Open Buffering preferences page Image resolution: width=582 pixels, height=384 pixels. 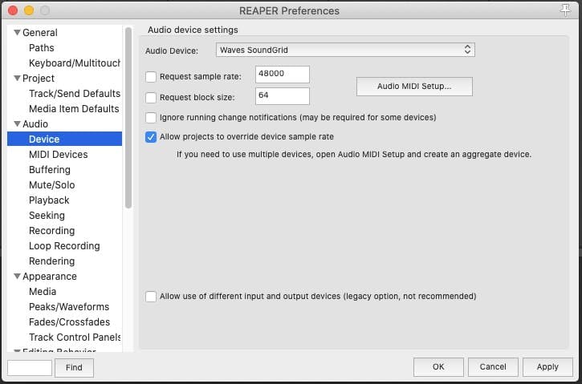coord(49,170)
